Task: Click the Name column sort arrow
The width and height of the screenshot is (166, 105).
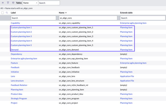Action: tap(66, 13)
